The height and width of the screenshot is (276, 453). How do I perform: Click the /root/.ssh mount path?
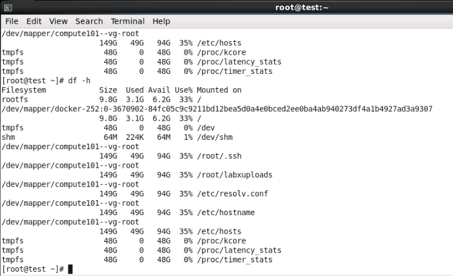coord(219,156)
